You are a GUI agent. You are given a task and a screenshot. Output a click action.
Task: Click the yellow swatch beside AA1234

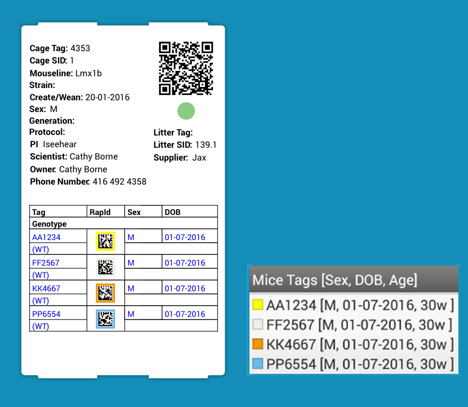coord(258,305)
